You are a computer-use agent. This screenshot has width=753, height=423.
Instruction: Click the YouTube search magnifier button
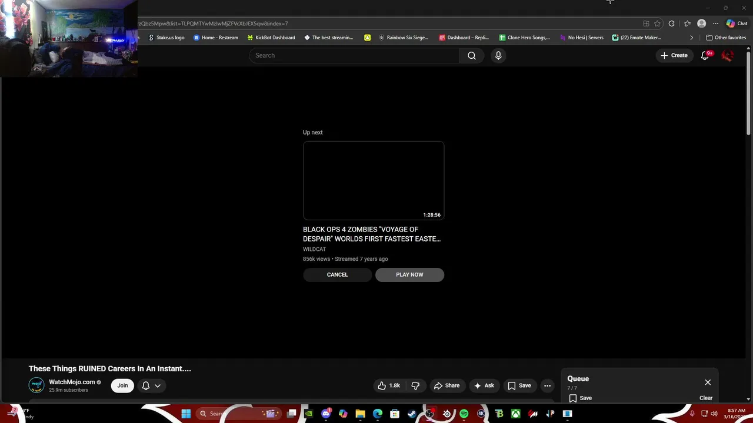click(472, 55)
